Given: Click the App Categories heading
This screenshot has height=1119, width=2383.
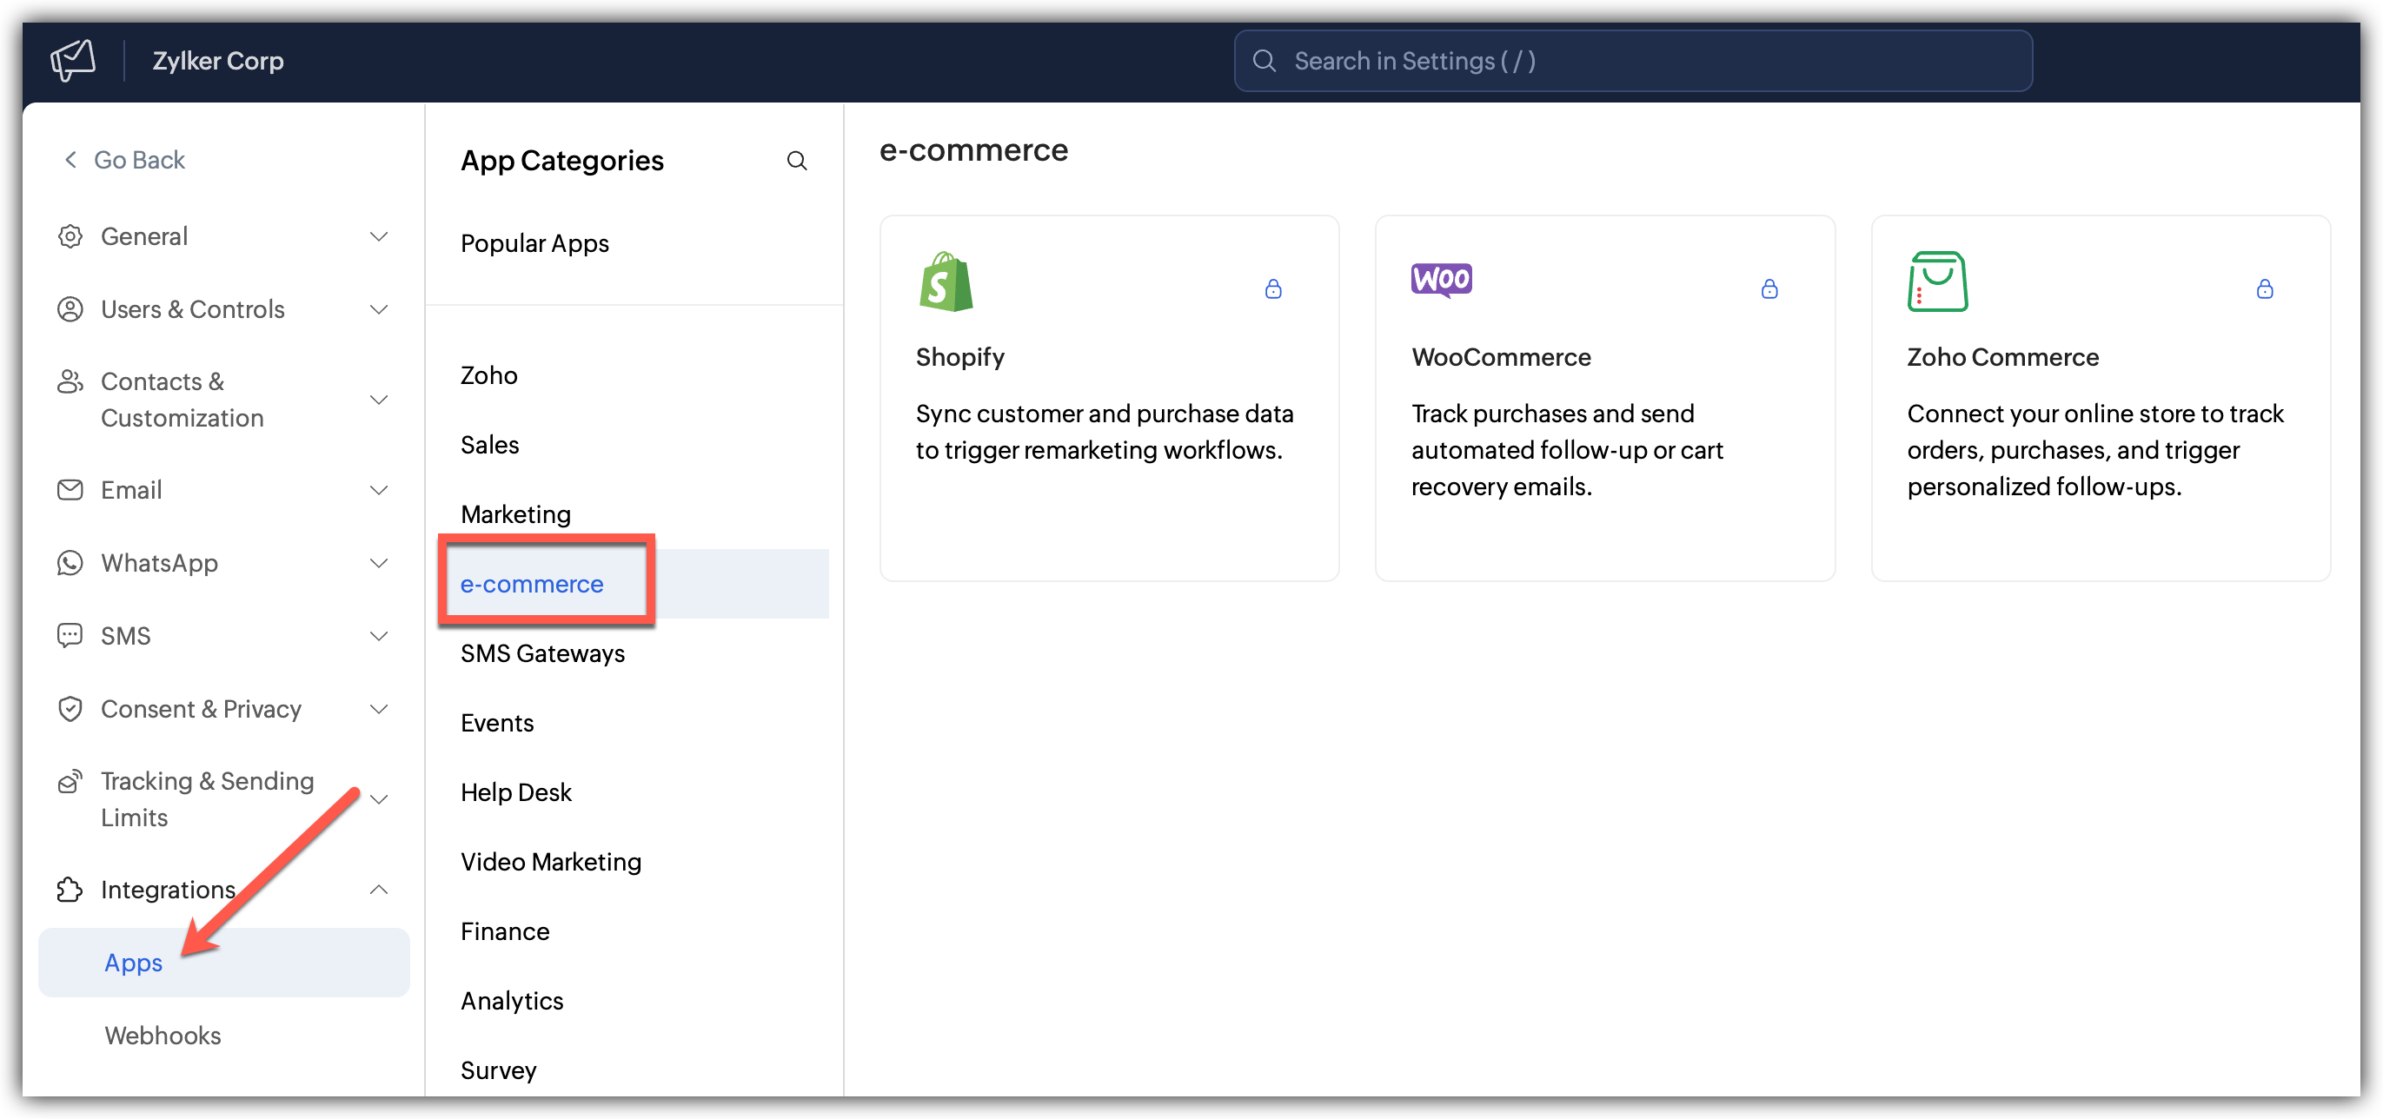Looking at the screenshot, I should pyautogui.click(x=561, y=161).
